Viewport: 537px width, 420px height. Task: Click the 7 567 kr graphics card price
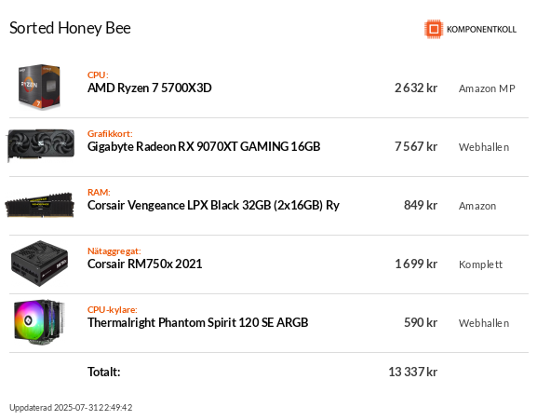tap(416, 146)
